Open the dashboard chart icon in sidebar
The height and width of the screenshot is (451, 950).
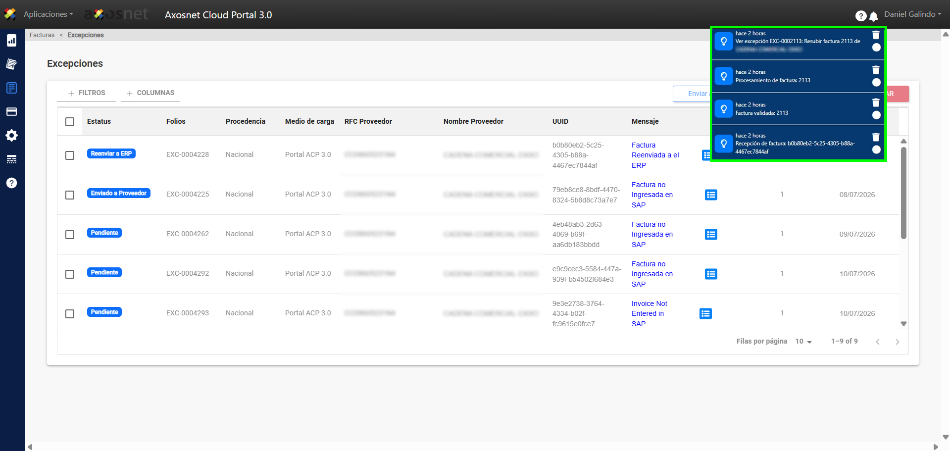(x=12, y=41)
